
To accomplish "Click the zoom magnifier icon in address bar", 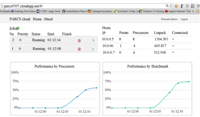I will click(x=167, y=6).
